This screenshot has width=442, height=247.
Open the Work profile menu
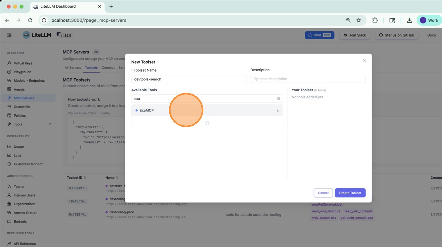(429, 20)
